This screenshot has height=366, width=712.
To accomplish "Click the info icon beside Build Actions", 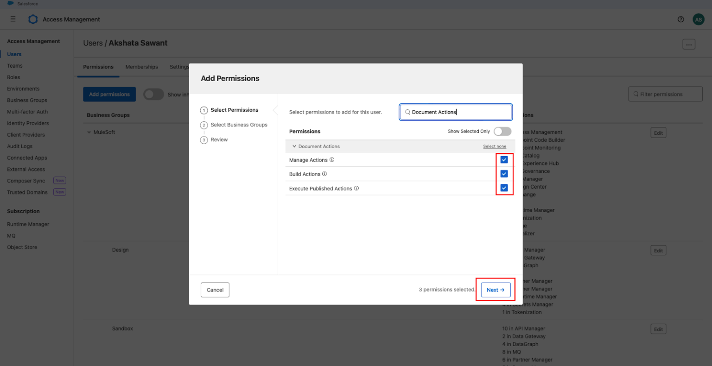I will pos(324,174).
